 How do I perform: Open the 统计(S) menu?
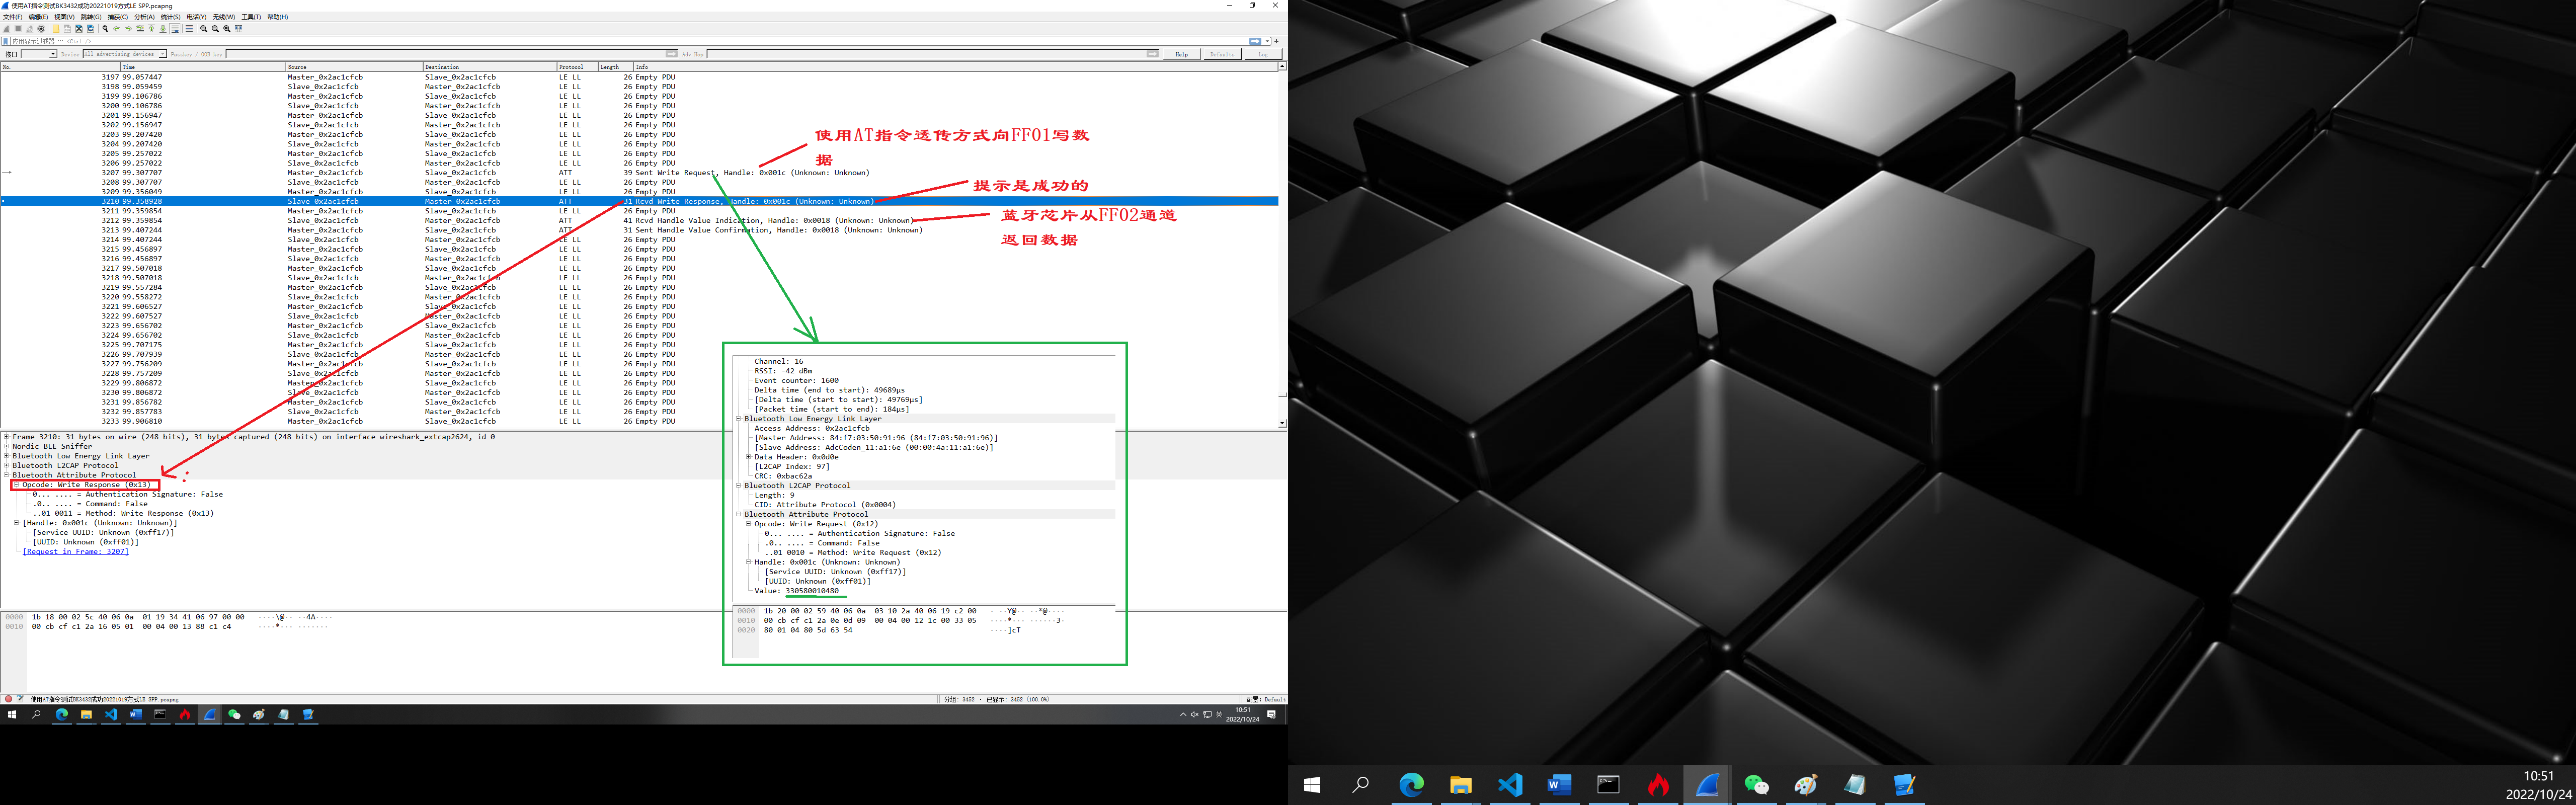170,17
